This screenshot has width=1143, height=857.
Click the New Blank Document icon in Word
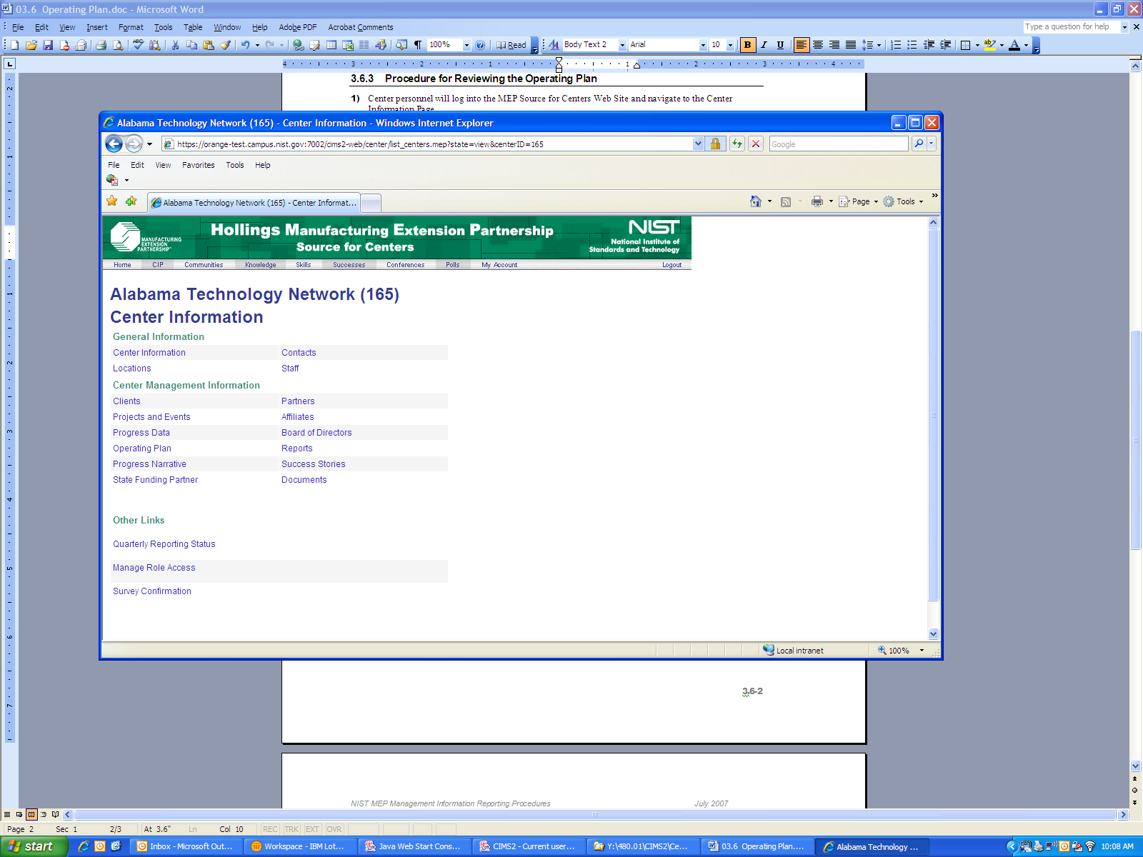click(14, 45)
